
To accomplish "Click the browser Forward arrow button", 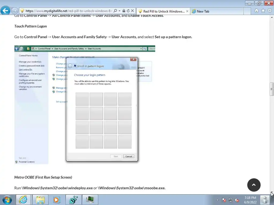I will pyautogui.click(x=15, y=11).
